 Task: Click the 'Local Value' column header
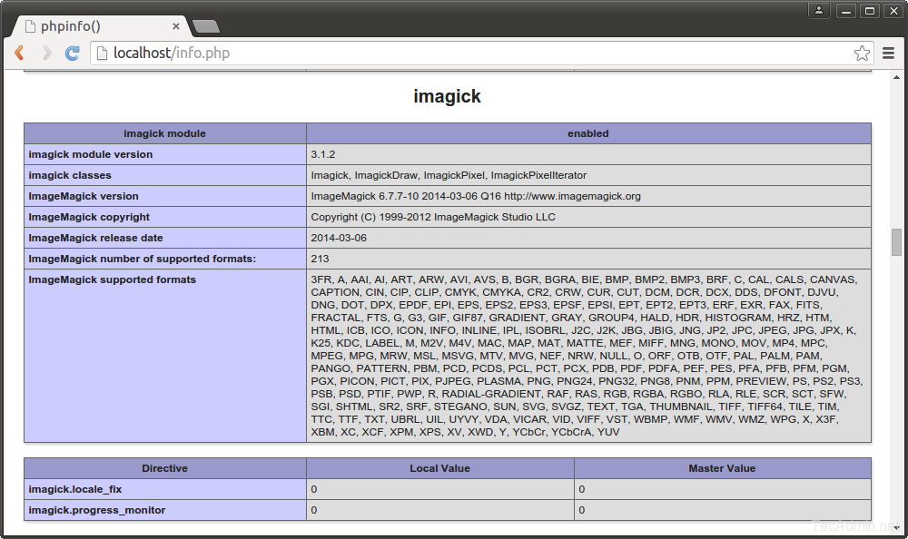440,468
